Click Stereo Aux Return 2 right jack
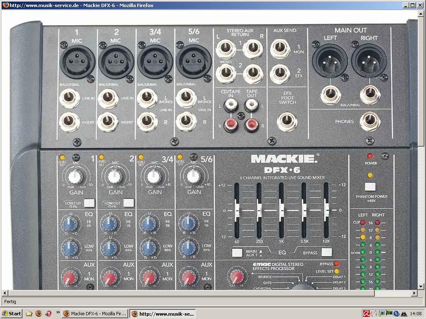The height and width of the screenshot is (319, 426). [x=253, y=74]
